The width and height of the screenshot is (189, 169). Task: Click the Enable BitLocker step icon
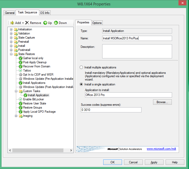pyautogui.click(x=21, y=99)
